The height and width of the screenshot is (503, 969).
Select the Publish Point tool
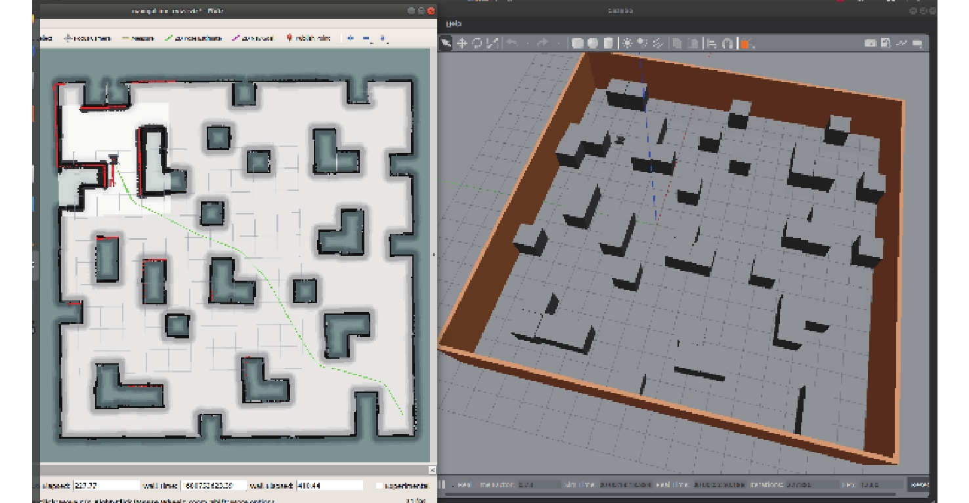coord(309,39)
